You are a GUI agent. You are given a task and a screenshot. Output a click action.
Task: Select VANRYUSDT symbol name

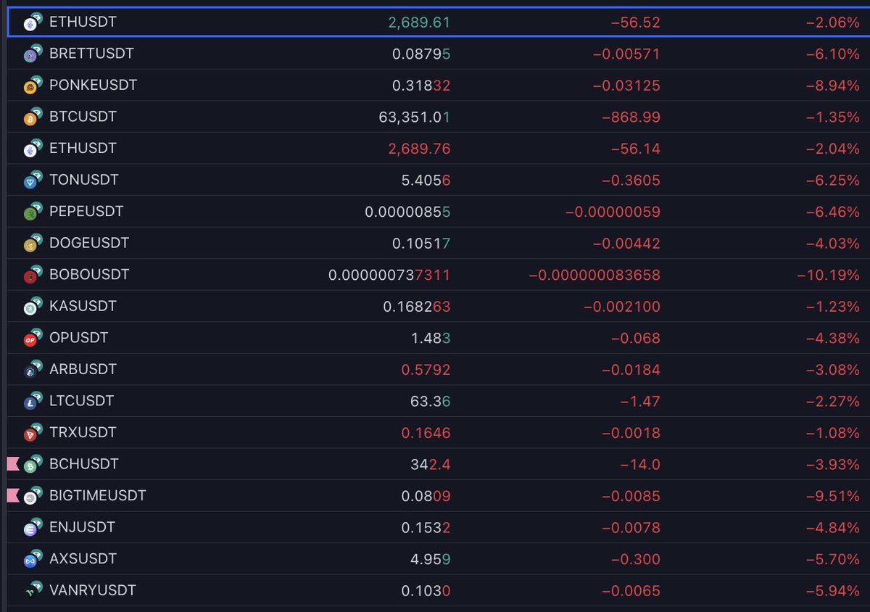(92, 590)
